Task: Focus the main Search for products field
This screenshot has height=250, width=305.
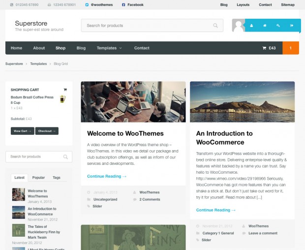Action: (152, 26)
